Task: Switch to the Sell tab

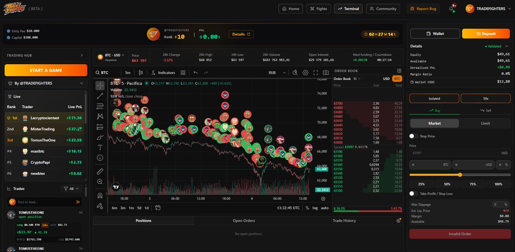Action: 485,110
